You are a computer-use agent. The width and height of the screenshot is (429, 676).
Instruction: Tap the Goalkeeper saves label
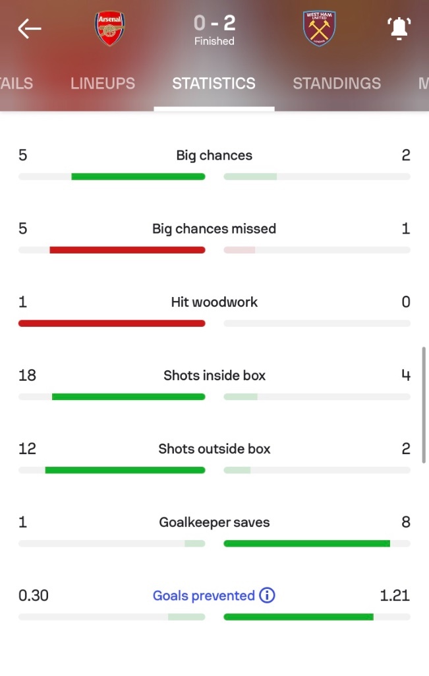214,522
